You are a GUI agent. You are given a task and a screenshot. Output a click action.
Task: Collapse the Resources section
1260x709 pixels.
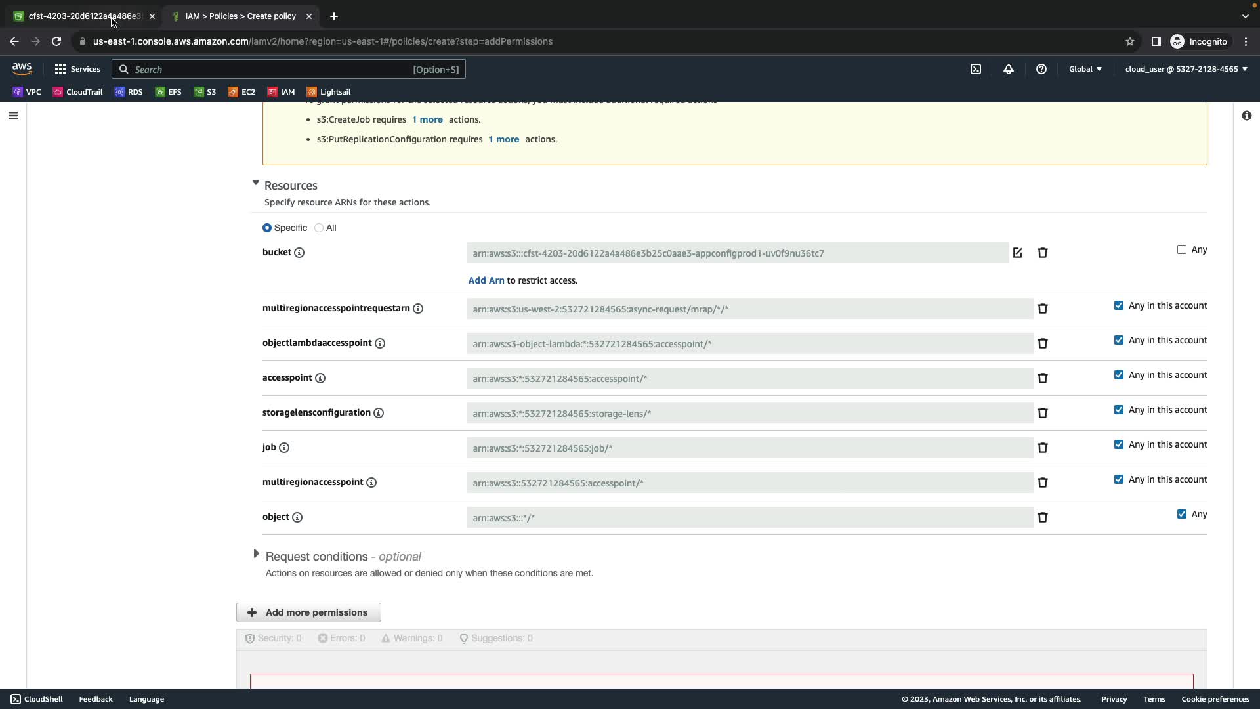coord(256,183)
